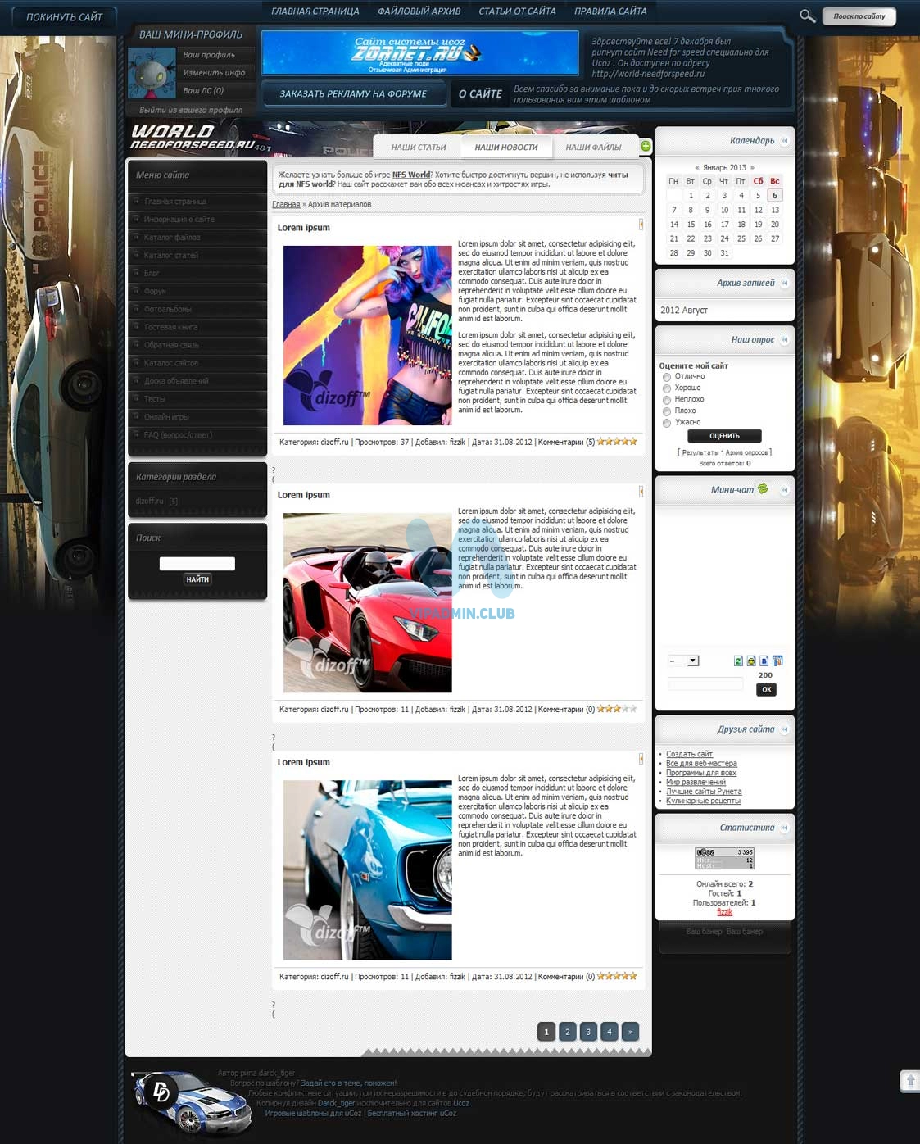Click the mini-profile avatar image
The image size is (920, 1144).
[x=152, y=73]
